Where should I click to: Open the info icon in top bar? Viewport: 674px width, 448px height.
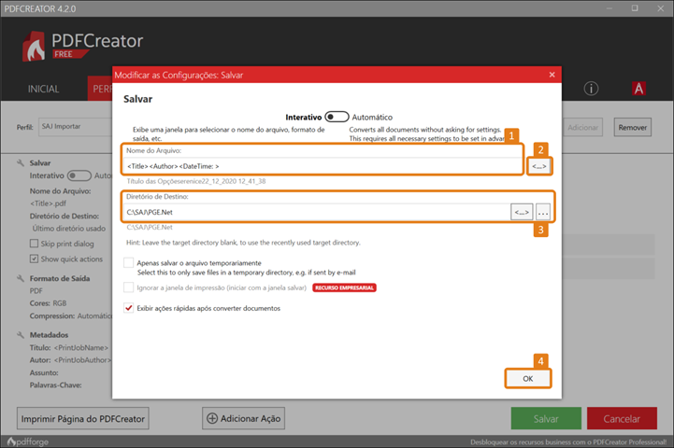(591, 89)
